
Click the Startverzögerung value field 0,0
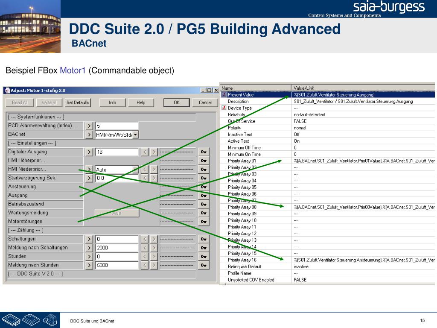pos(117,178)
